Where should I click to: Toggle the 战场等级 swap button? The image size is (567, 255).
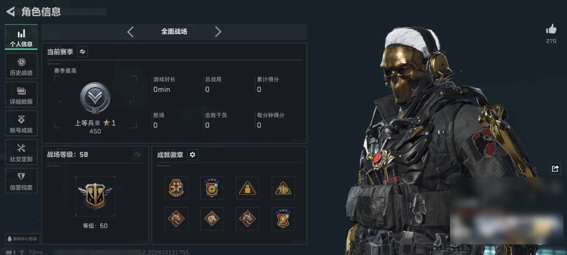138,154
